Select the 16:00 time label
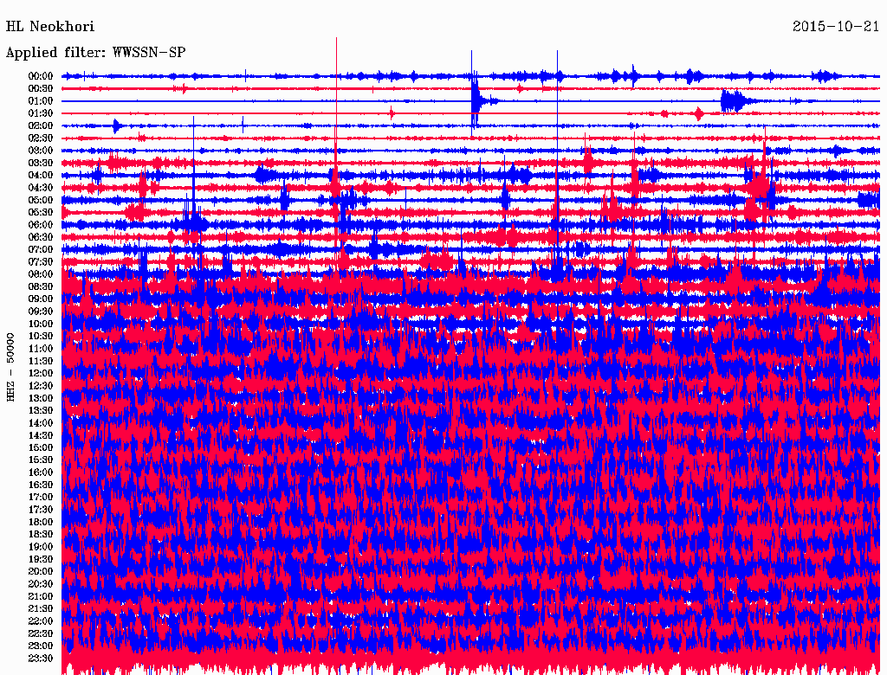887x675 pixels. (41, 472)
